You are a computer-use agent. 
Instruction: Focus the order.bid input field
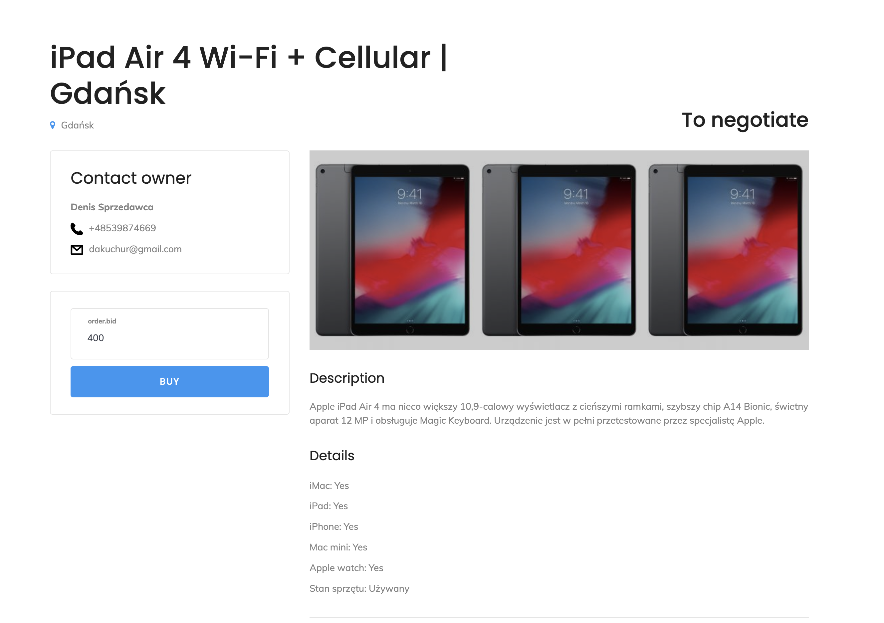(169, 338)
